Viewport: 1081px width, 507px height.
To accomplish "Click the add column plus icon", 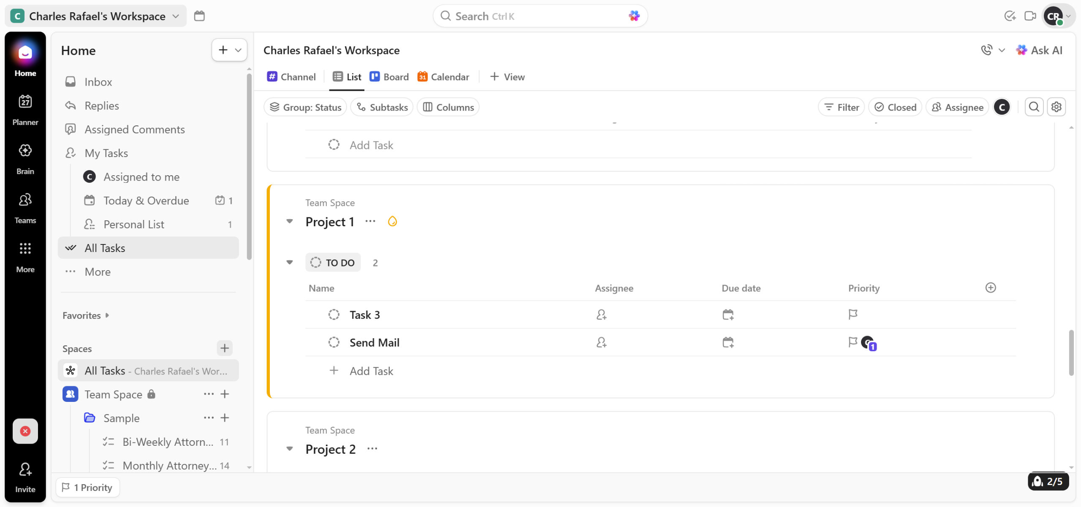I will click(990, 288).
